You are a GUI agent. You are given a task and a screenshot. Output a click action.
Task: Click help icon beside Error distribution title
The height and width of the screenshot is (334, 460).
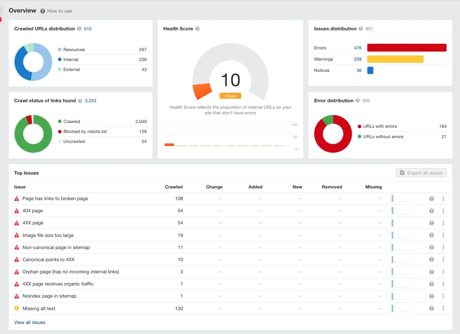(x=358, y=101)
